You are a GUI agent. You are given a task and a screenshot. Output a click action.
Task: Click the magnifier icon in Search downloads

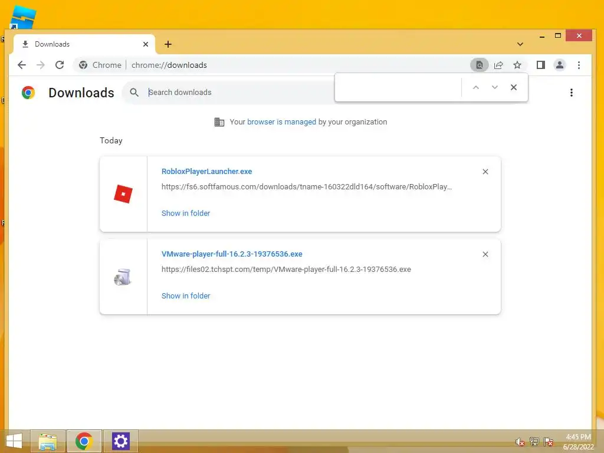click(x=134, y=93)
